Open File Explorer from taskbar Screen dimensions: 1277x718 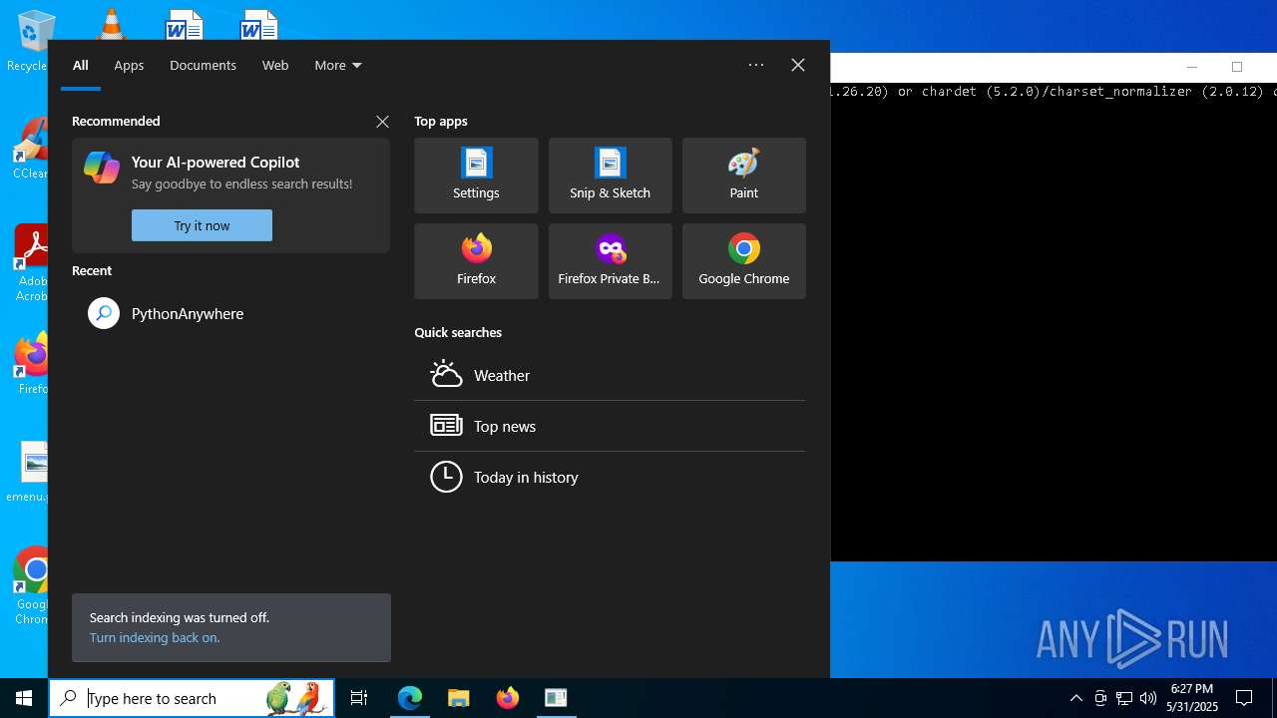459,698
